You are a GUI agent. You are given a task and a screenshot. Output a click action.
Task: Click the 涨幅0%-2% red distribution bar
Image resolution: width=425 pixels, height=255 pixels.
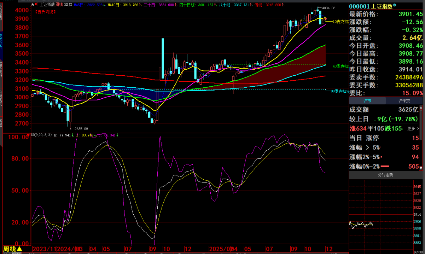click(x=385, y=167)
